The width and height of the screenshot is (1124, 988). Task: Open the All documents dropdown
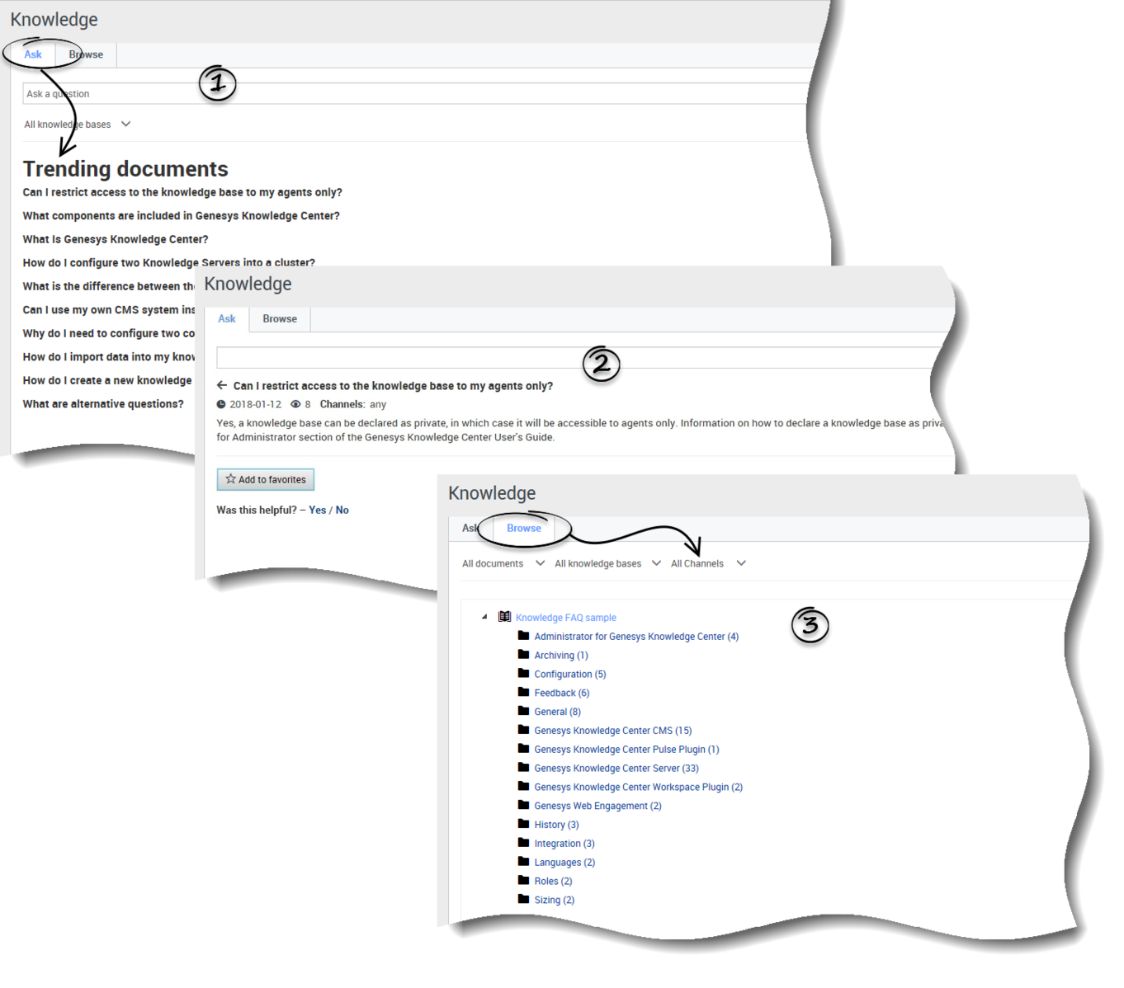point(503,563)
